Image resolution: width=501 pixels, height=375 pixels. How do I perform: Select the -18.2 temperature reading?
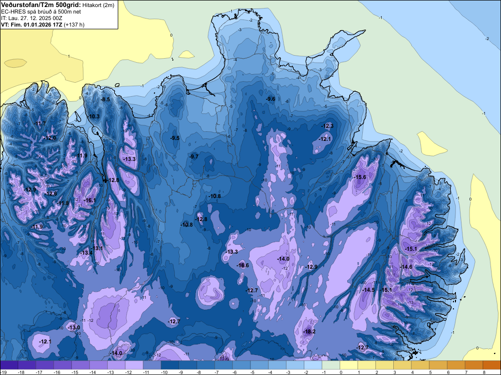click(309, 331)
